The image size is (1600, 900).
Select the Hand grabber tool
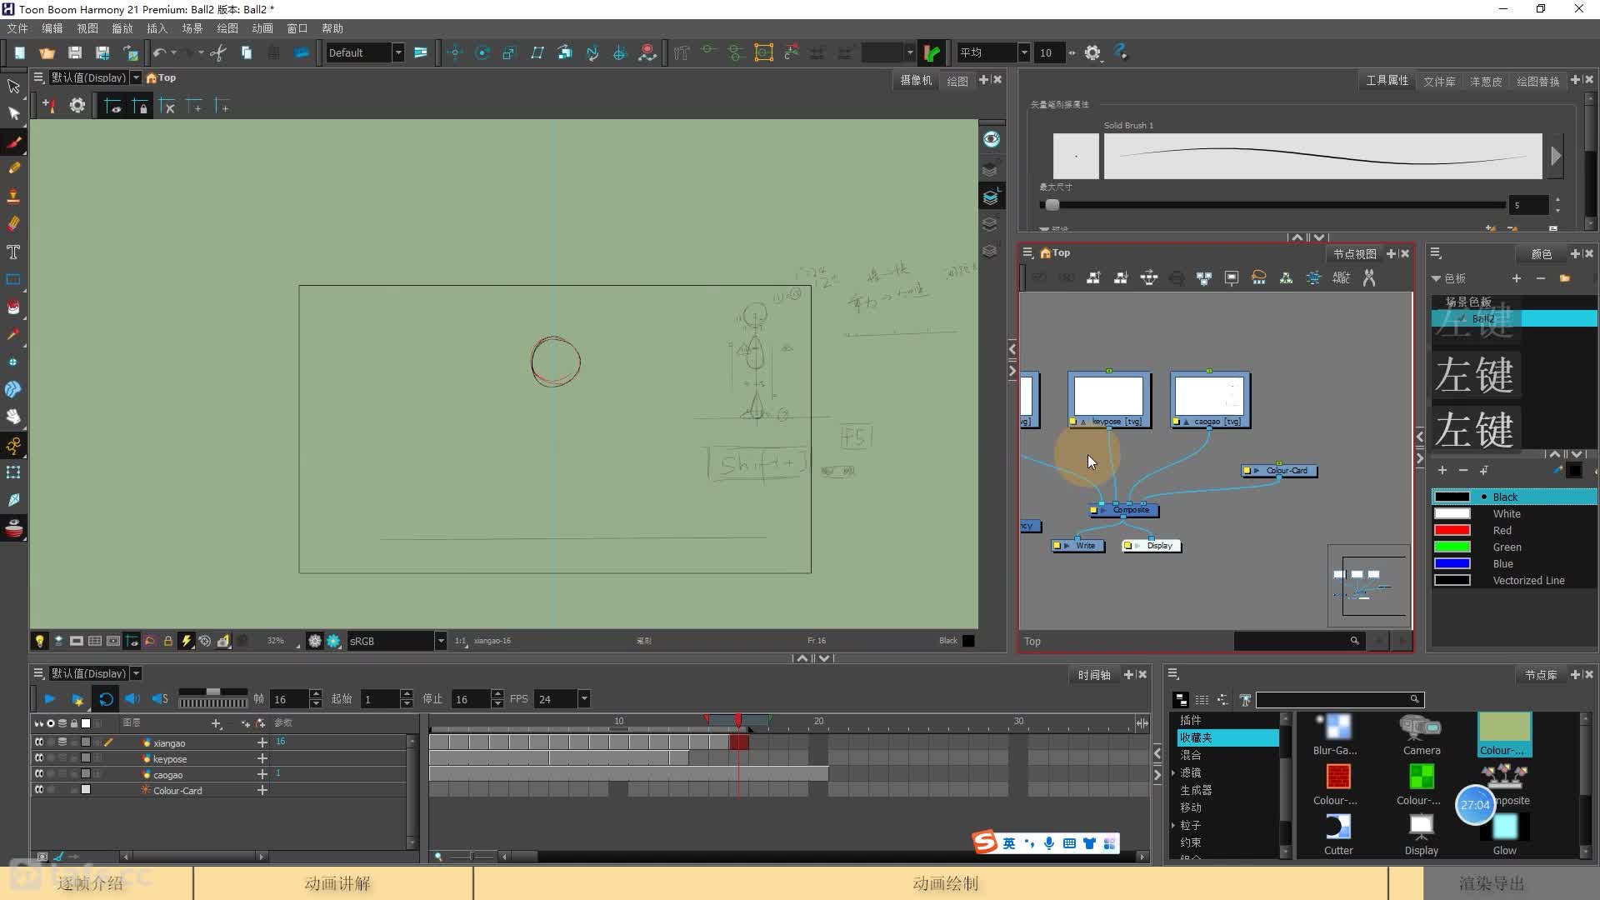13,417
